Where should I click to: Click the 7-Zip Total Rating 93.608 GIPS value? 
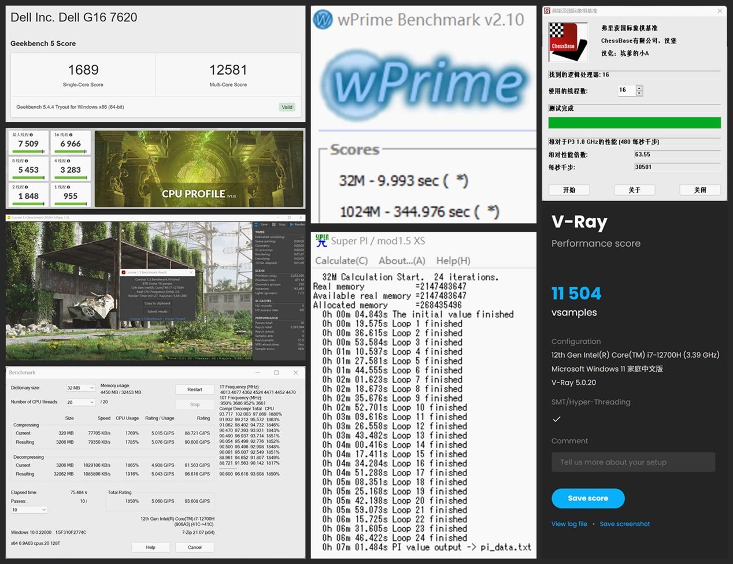point(198,501)
